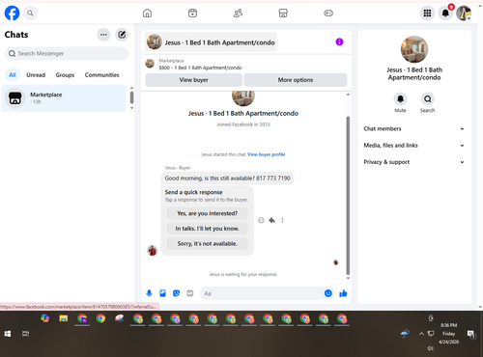Select the Unread chats filter
Screen dimensions: 483x357
coord(36,75)
